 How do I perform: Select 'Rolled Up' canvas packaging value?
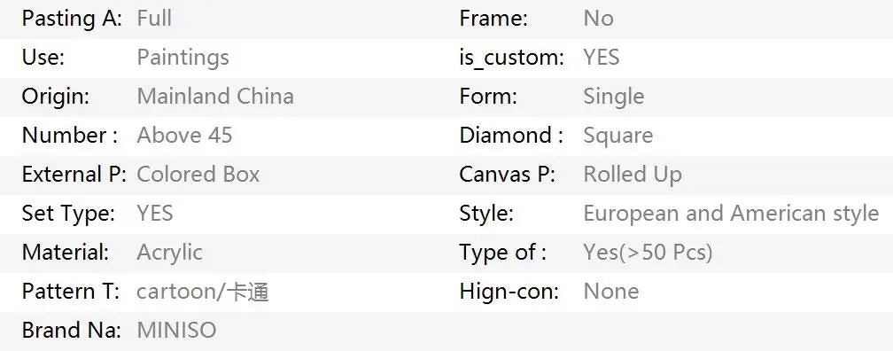[x=633, y=175]
